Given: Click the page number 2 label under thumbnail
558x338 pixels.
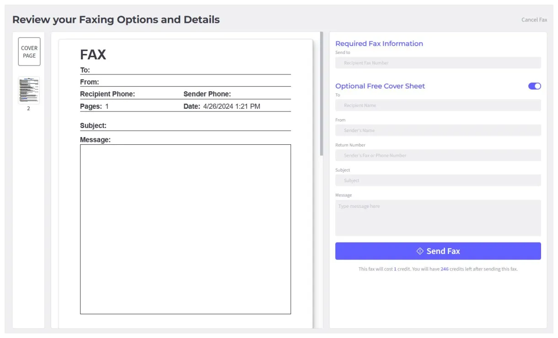Looking at the screenshot, I should (28, 108).
